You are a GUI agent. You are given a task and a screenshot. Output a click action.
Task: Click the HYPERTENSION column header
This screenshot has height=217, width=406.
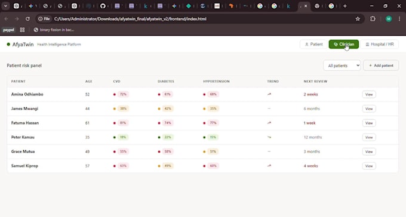[216, 82]
